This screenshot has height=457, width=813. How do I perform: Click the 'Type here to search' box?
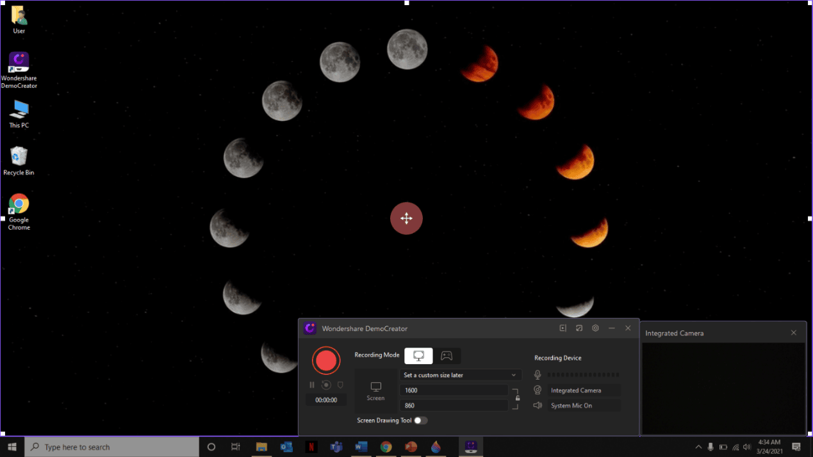[x=111, y=447]
